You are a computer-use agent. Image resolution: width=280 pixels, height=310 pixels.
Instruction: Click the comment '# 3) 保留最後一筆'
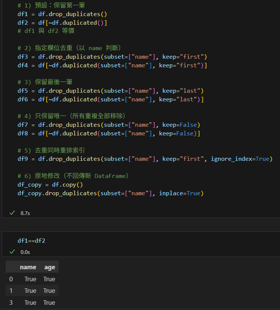tap(45, 82)
